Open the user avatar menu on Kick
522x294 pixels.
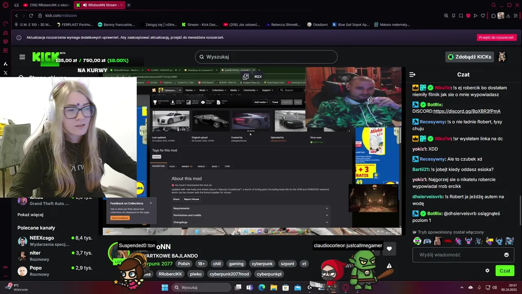502,57
